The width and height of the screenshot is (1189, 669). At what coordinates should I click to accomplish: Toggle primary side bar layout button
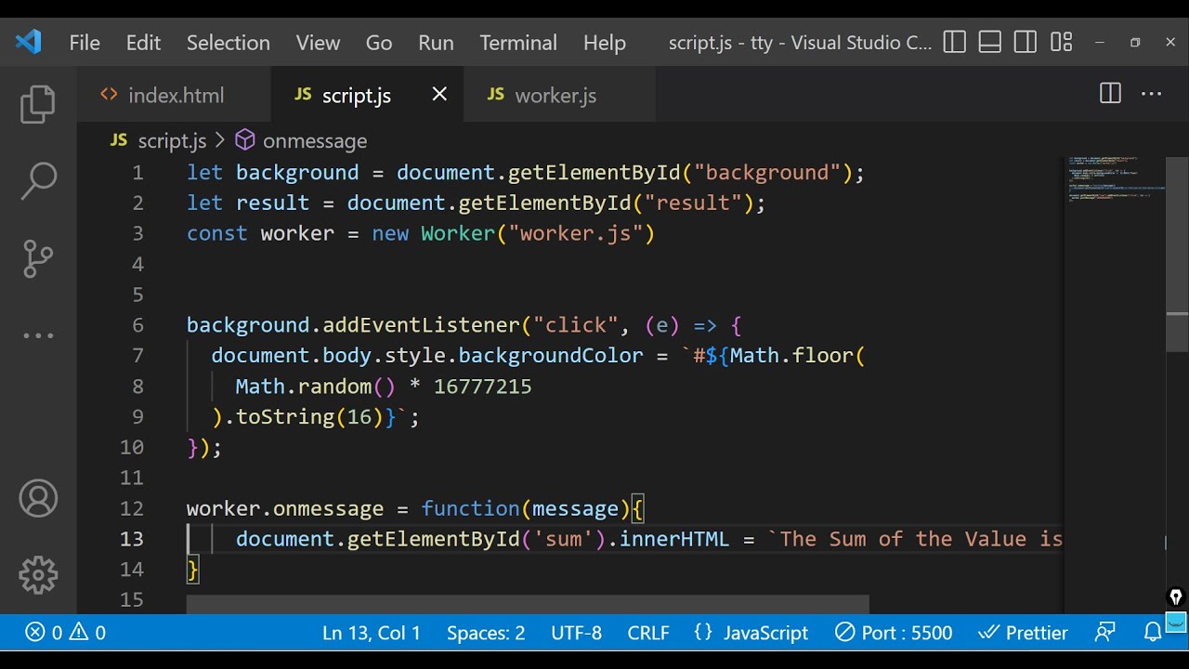pyautogui.click(x=954, y=43)
